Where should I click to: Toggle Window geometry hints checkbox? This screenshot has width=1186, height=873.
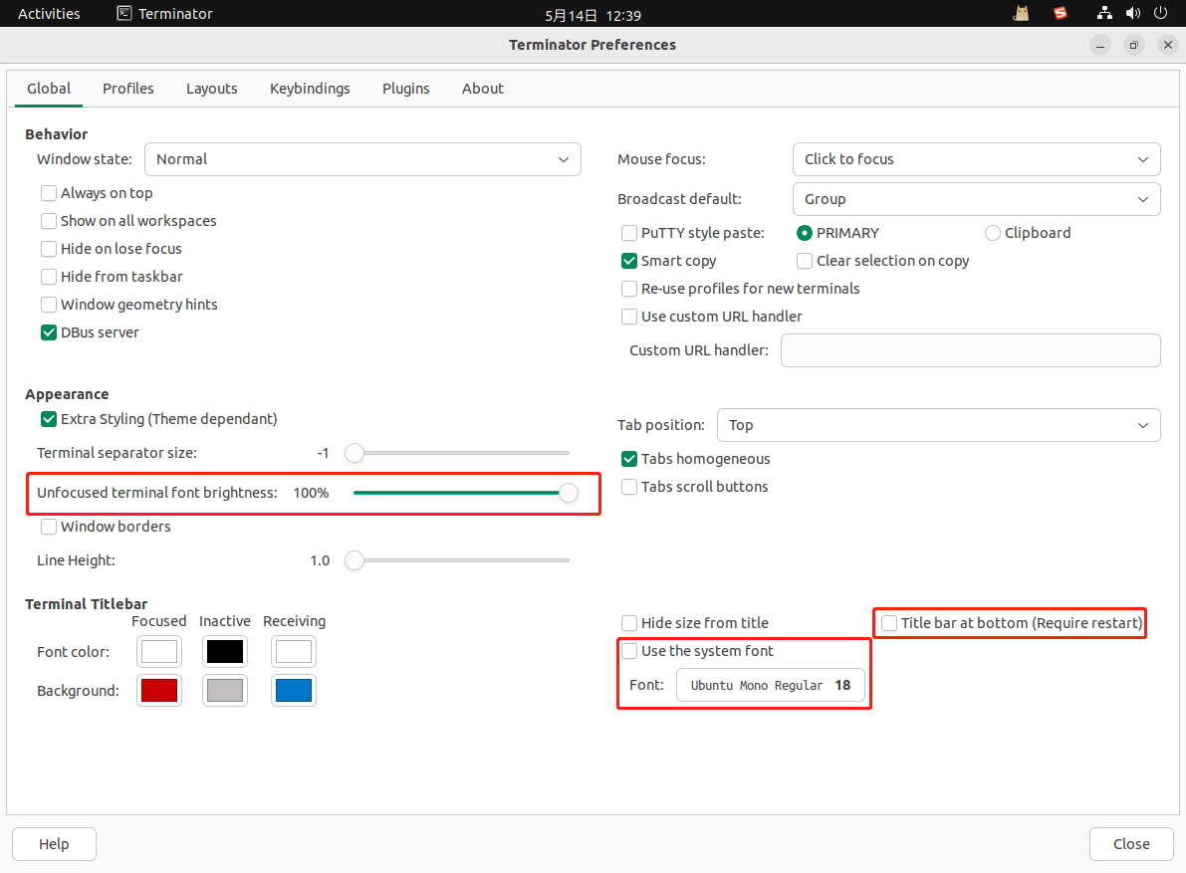coord(49,305)
